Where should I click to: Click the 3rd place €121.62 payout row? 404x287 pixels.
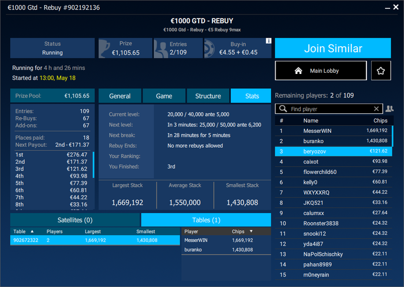coord(51,169)
